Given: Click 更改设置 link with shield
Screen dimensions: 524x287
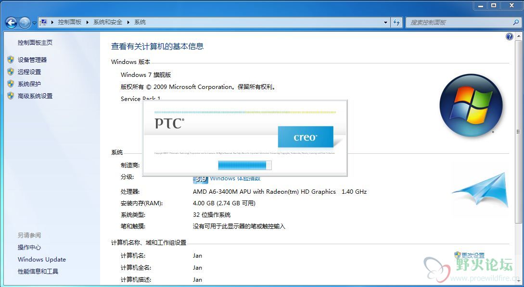Looking at the screenshot, I should [473, 255].
